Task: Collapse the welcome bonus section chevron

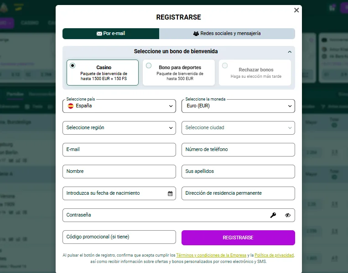Action: (290, 52)
